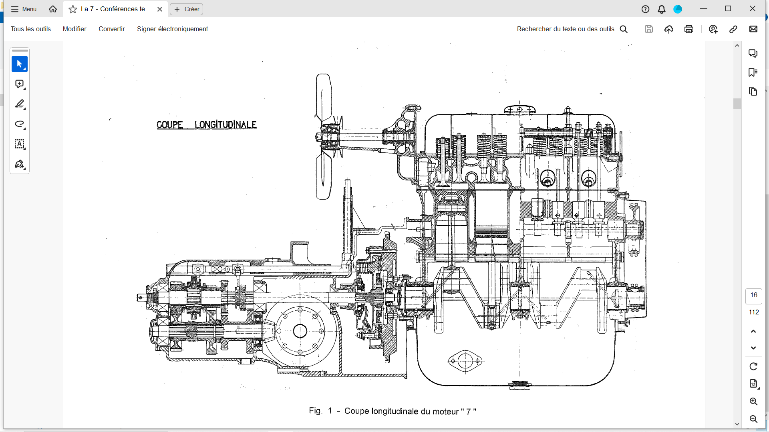The width and height of the screenshot is (769, 432).
Task: Zoom out of the document
Action: coord(753,419)
